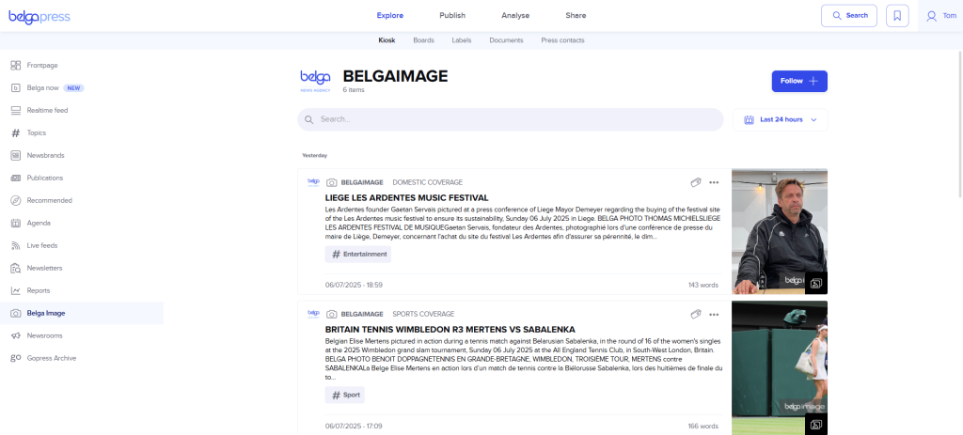The image size is (963, 435).
Task: Open the Frontpage sidebar icon
Action: [16, 65]
